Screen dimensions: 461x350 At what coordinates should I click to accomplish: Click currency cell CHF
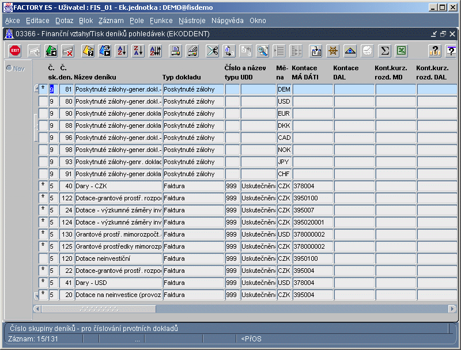[x=284, y=174]
